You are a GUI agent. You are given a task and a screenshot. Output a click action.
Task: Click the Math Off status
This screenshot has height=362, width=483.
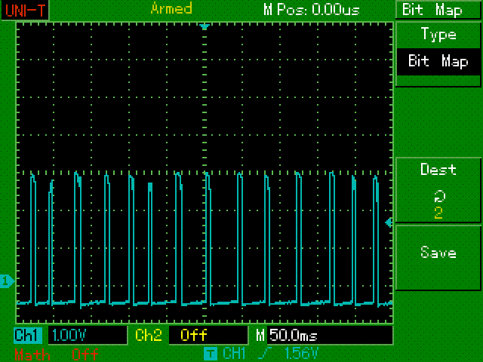(x=85, y=355)
